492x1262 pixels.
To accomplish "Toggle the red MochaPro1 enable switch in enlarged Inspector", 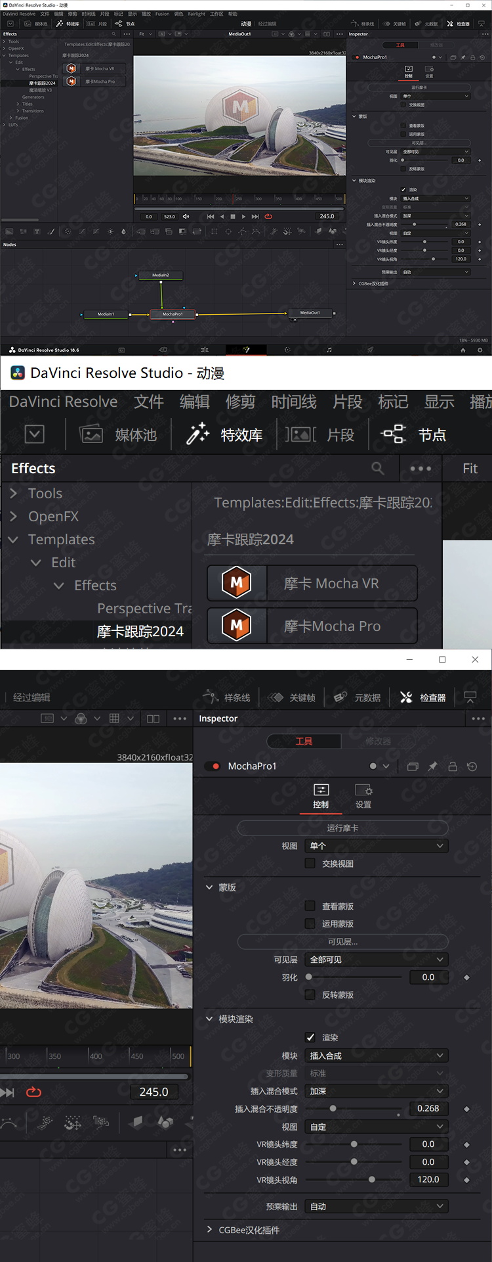I will 212,766.
